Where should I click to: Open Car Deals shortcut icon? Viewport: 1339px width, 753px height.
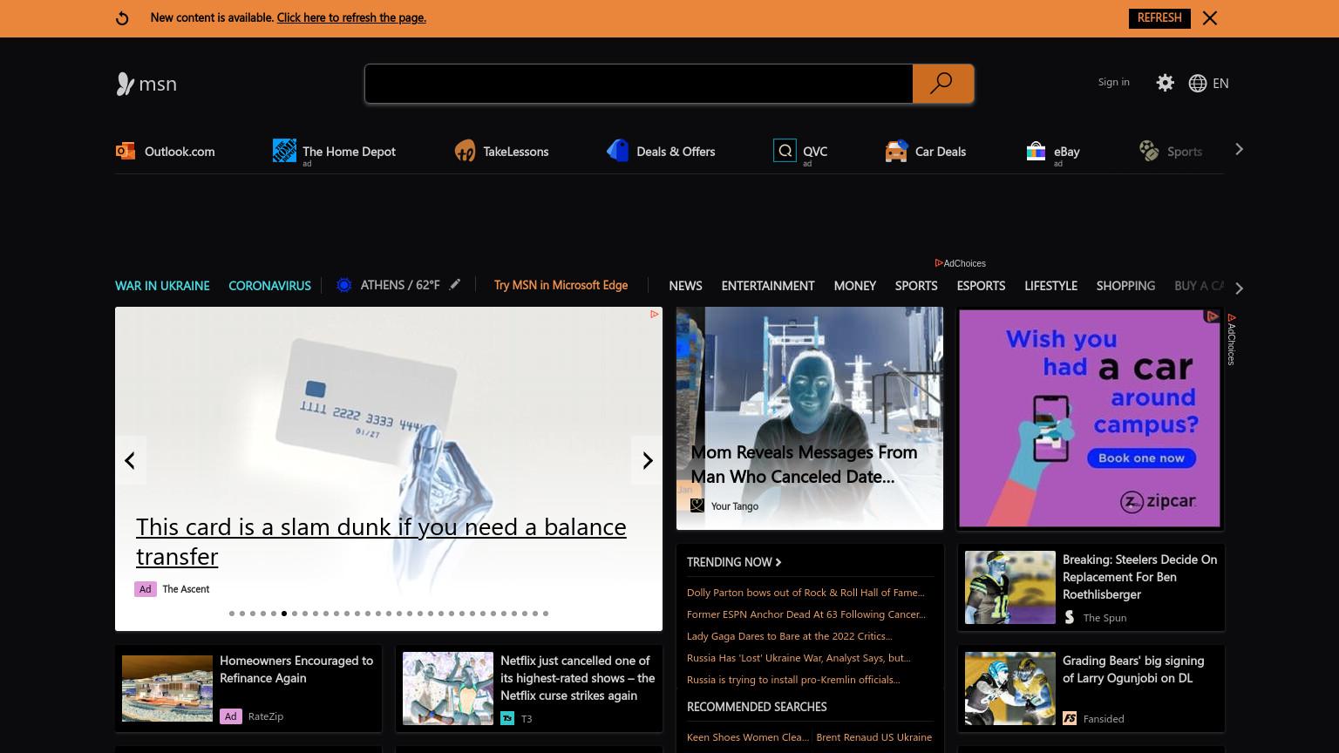(x=896, y=152)
